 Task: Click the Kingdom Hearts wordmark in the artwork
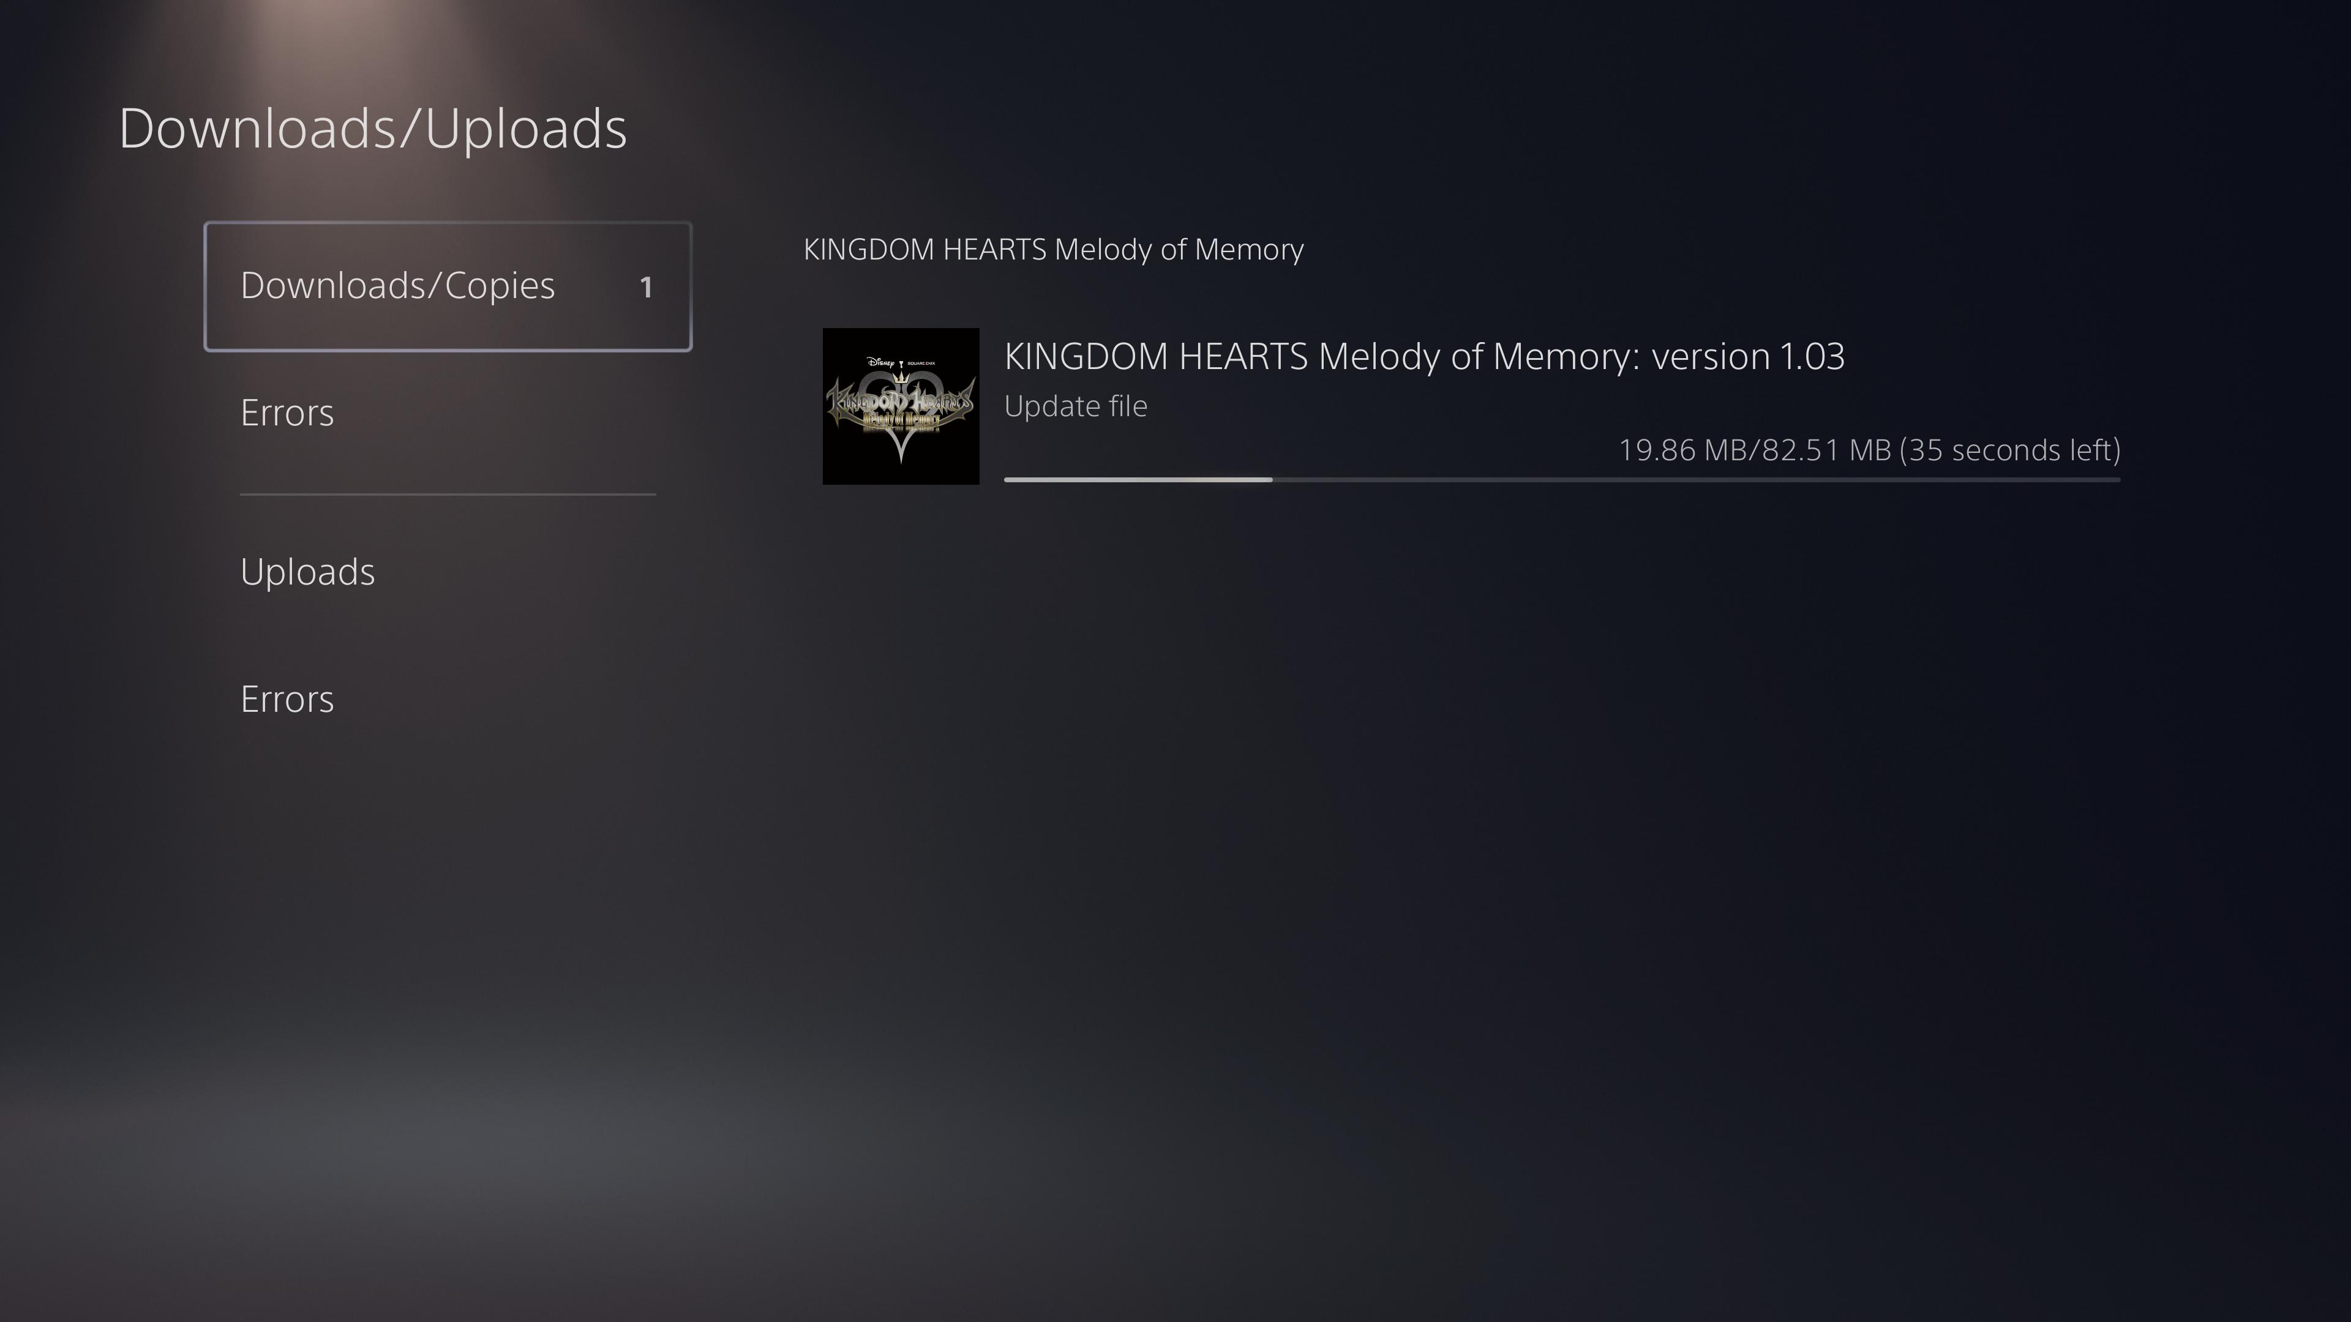tap(900, 401)
